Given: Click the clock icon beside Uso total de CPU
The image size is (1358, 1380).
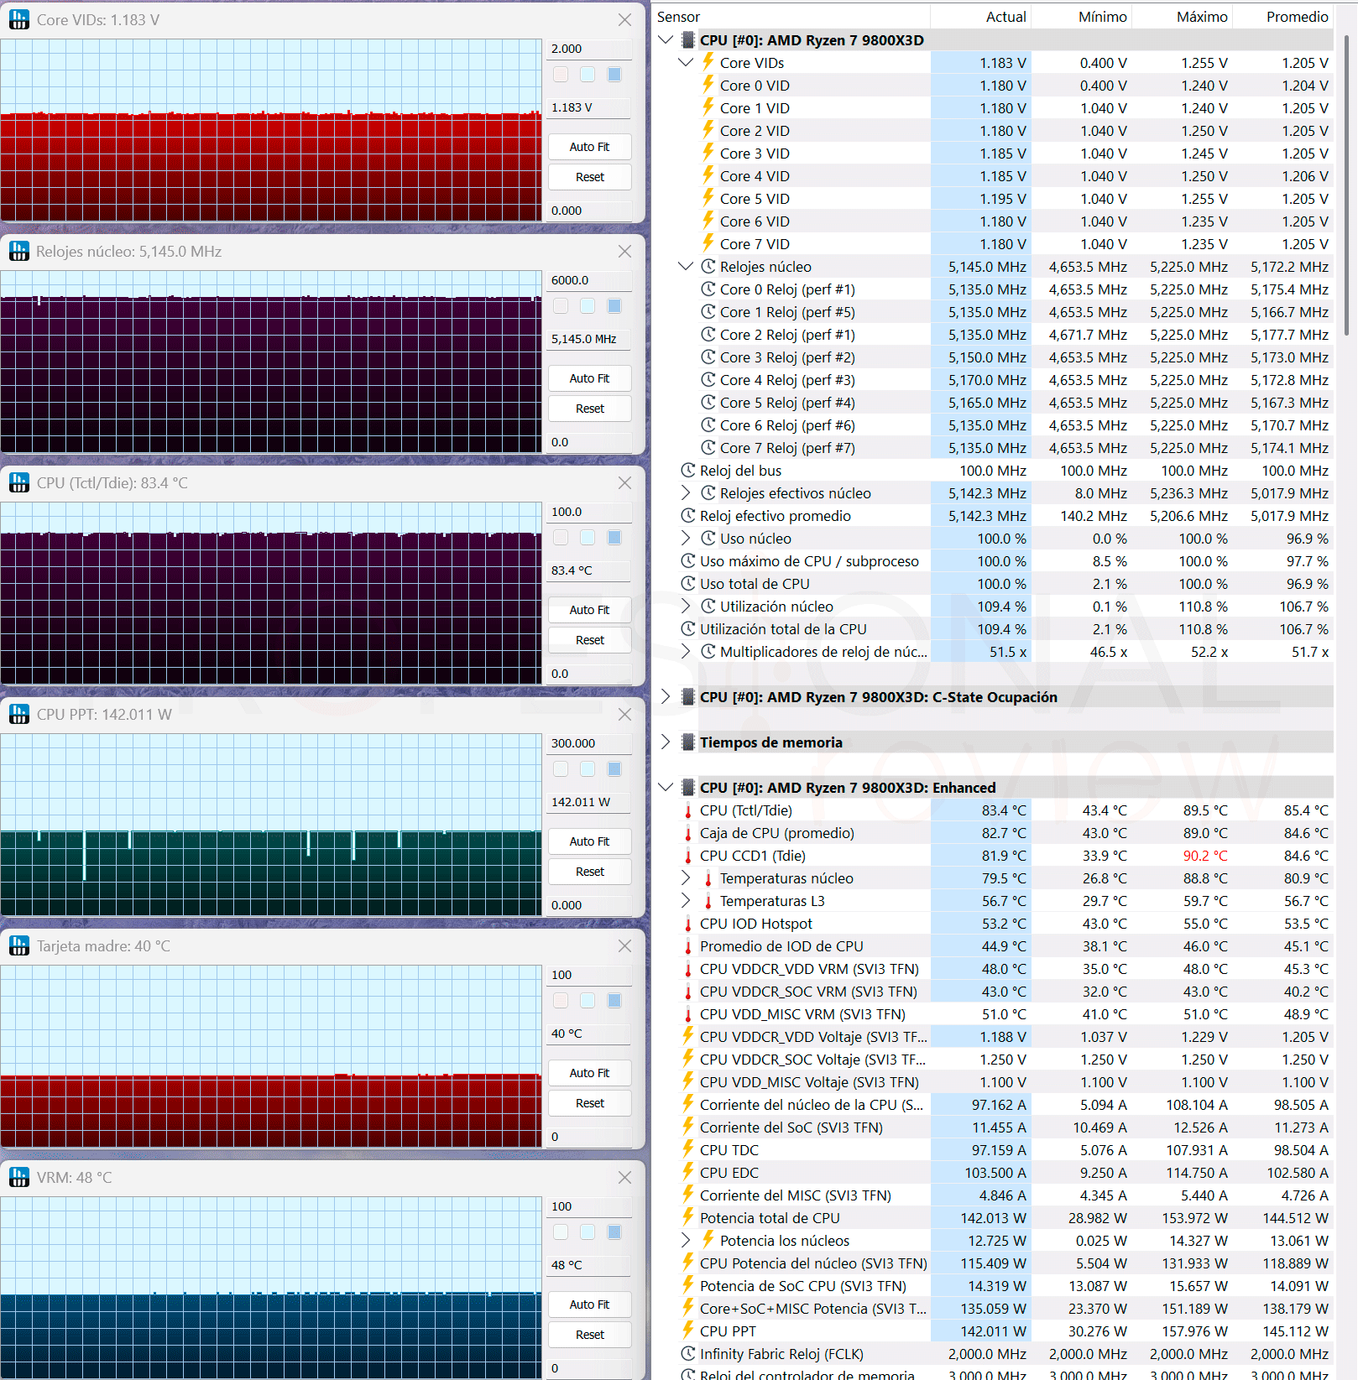Looking at the screenshot, I should tap(688, 583).
